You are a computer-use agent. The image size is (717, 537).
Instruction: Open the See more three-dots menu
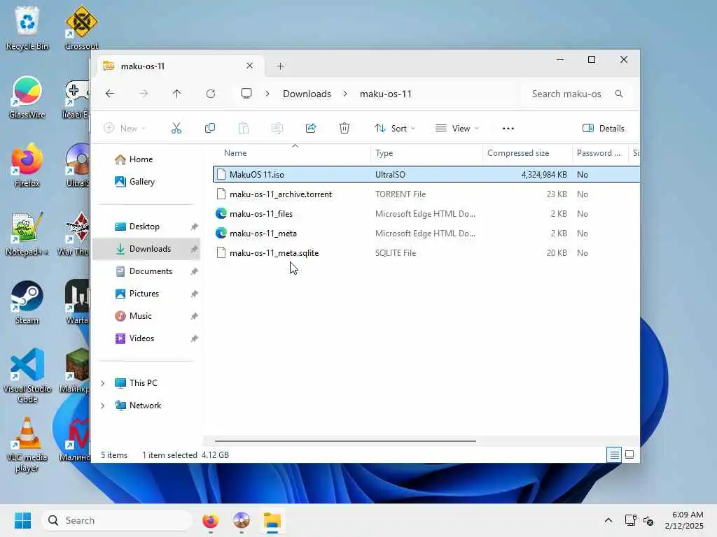pyautogui.click(x=508, y=129)
